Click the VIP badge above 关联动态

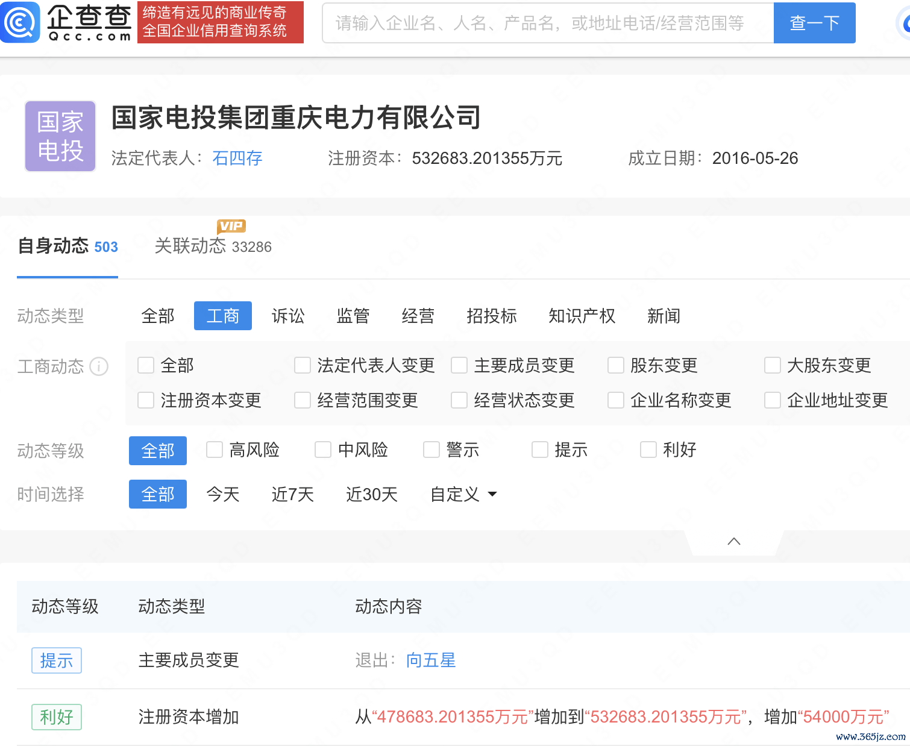click(231, 226)
